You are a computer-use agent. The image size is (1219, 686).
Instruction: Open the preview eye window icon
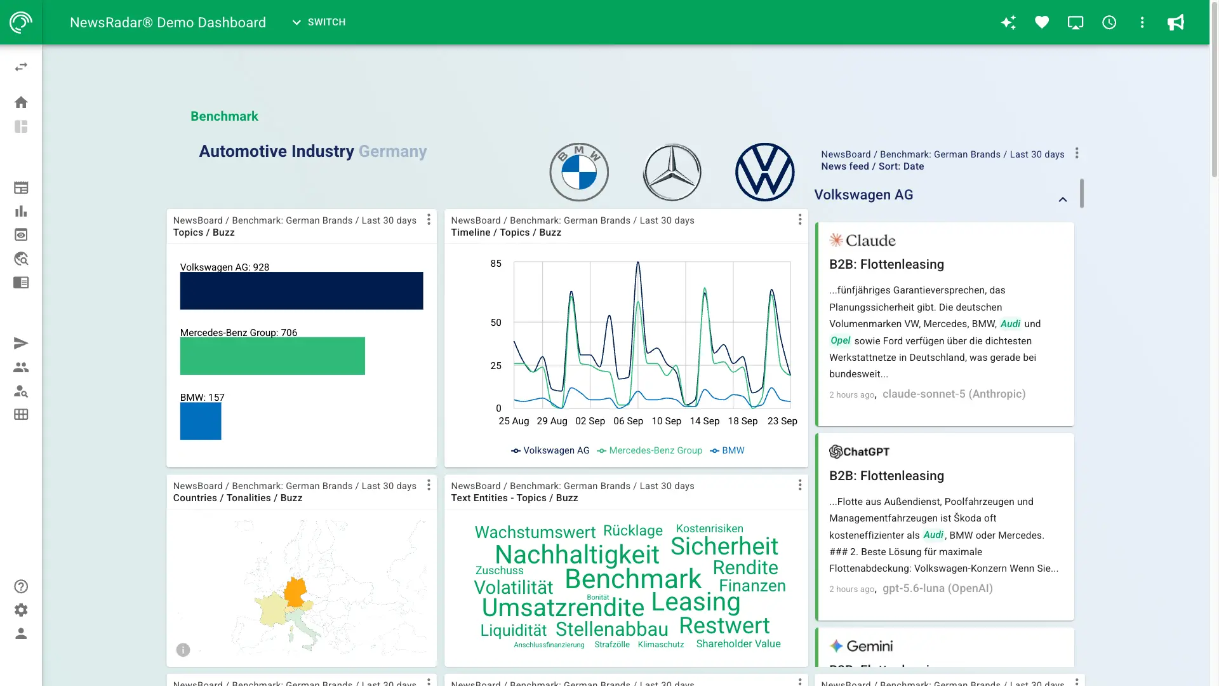coord(21,234)
